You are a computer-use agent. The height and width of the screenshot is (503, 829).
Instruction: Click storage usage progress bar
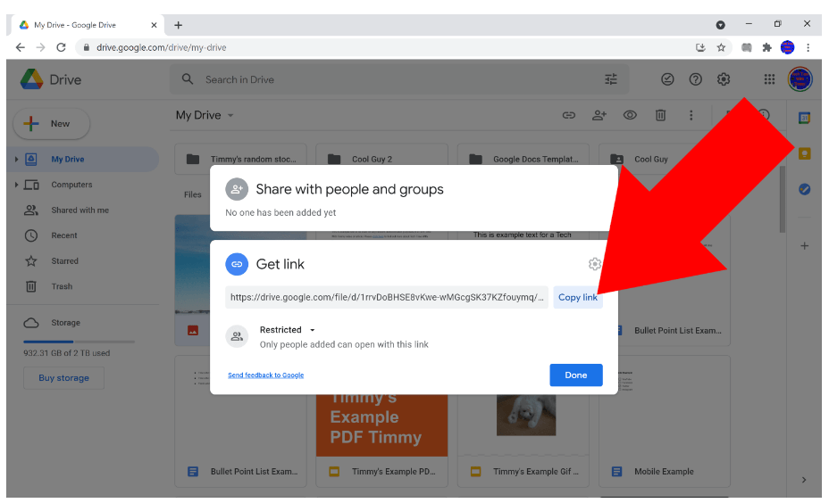[79, 342]
